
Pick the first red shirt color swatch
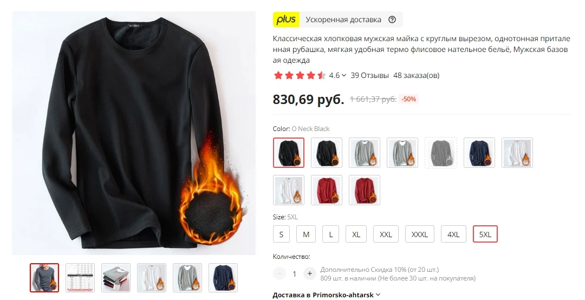[327, 190]
